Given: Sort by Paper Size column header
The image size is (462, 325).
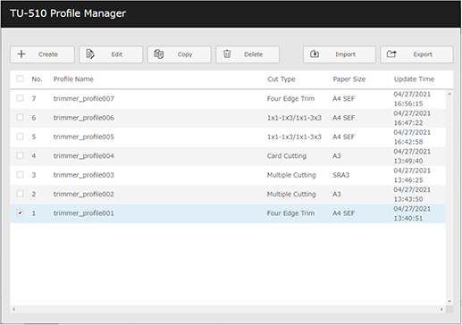Looking at the screenshot, I should pyautogui.click(x=349, y=79).
